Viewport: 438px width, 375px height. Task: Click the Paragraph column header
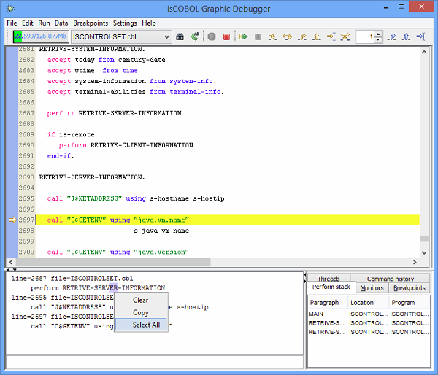click(x=325, y=301)
